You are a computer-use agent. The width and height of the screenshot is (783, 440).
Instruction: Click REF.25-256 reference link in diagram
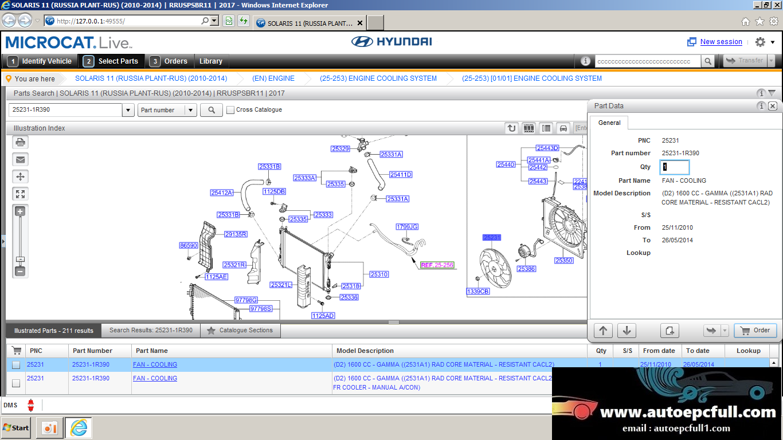(437, 265)
